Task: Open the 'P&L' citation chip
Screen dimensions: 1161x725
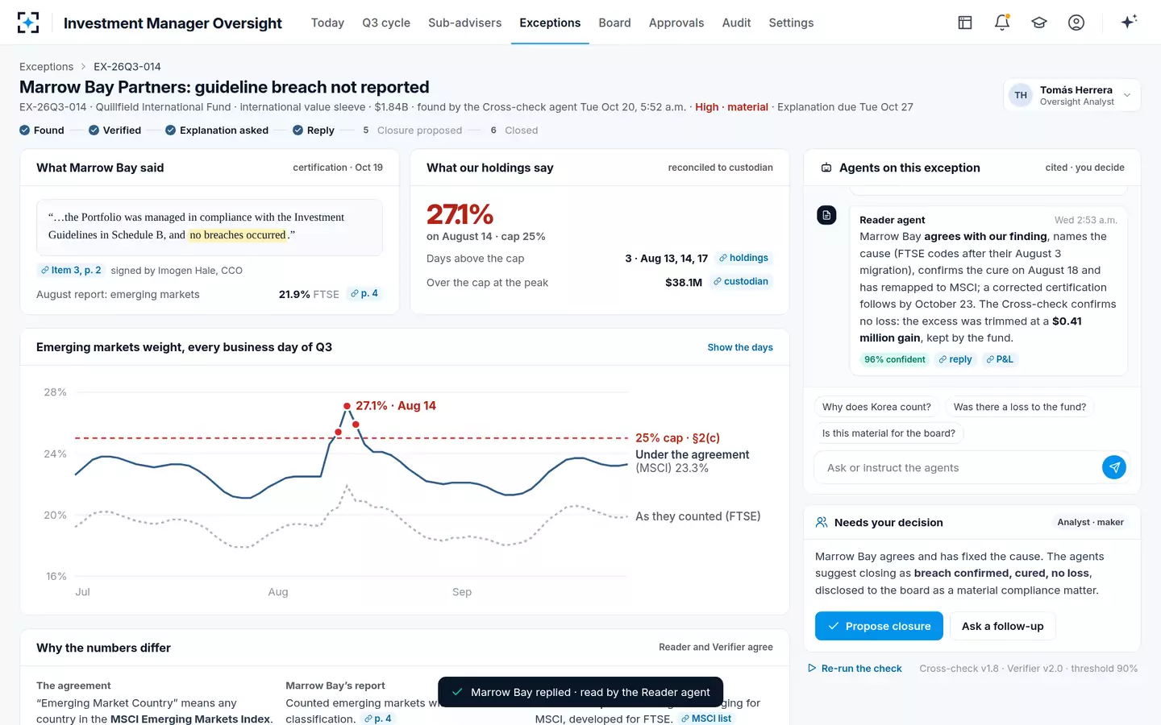Action: [1000, 359]
